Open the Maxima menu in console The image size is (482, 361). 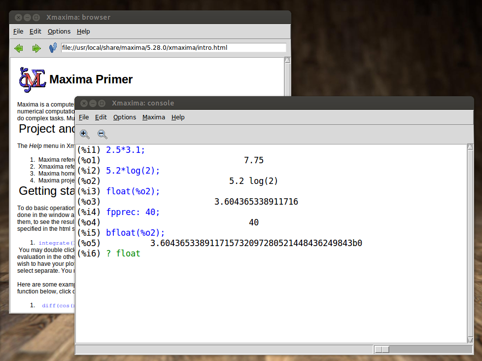[154, 117]
